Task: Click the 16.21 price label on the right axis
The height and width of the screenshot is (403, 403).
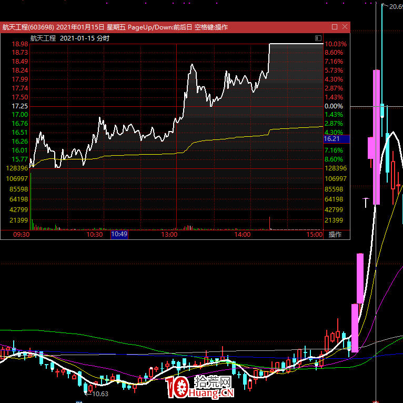Action: coord(336,139)
